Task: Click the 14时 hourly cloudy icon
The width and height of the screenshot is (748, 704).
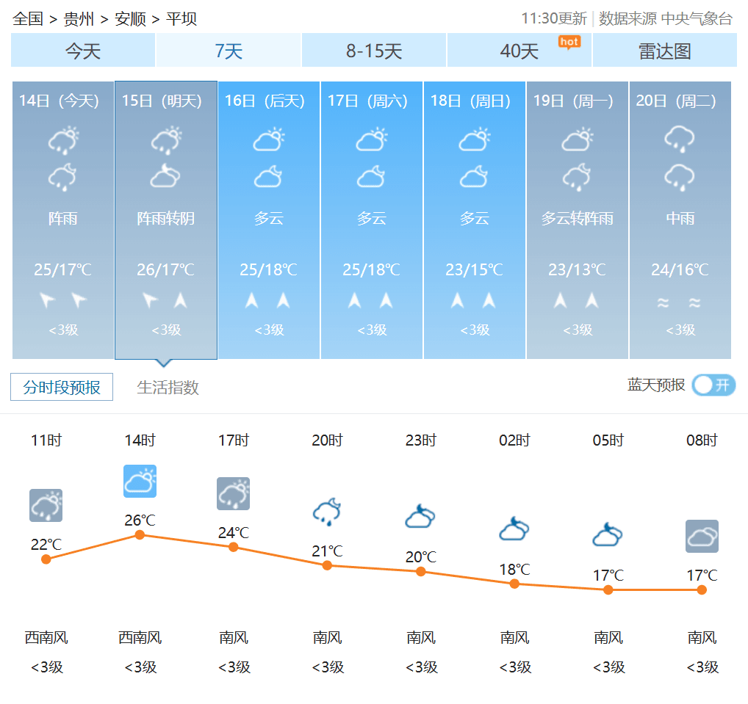Action: (140, 481)
